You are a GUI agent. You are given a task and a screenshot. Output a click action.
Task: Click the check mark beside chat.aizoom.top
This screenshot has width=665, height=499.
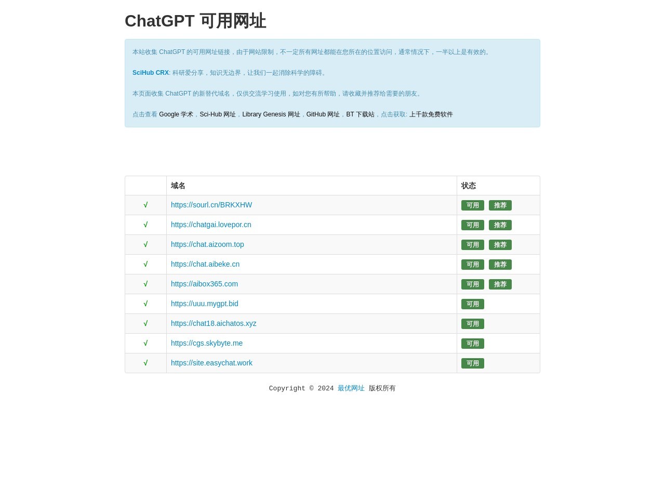pos(145,244)
